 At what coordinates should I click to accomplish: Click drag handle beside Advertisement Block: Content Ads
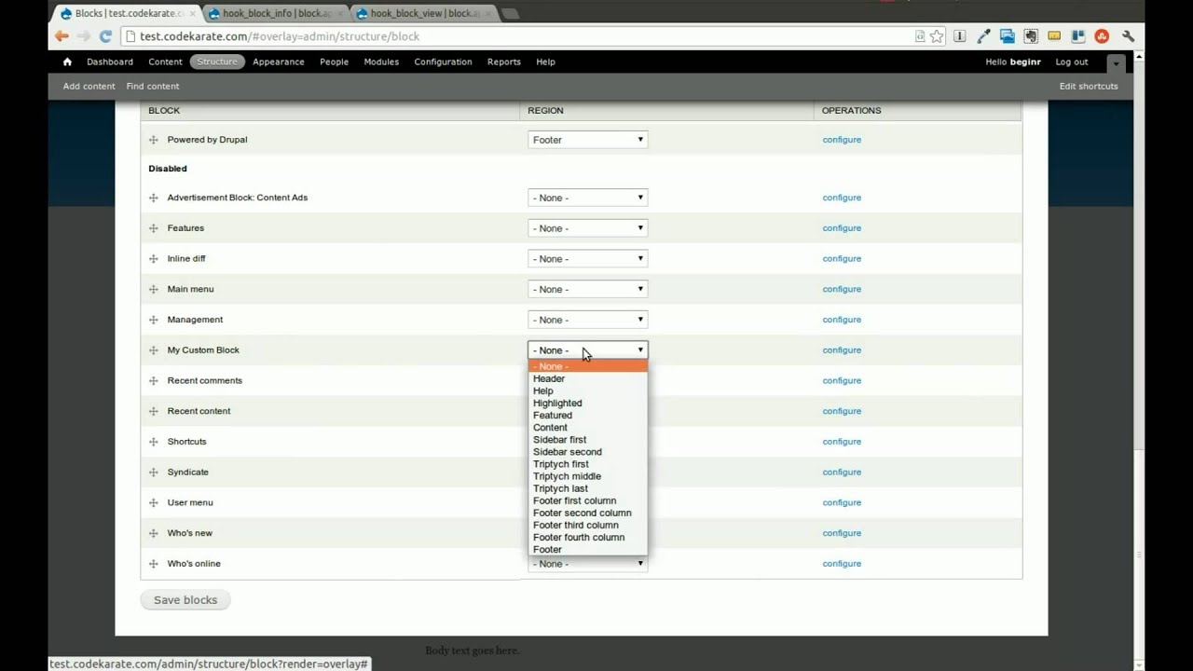click(x=154, y=198)
